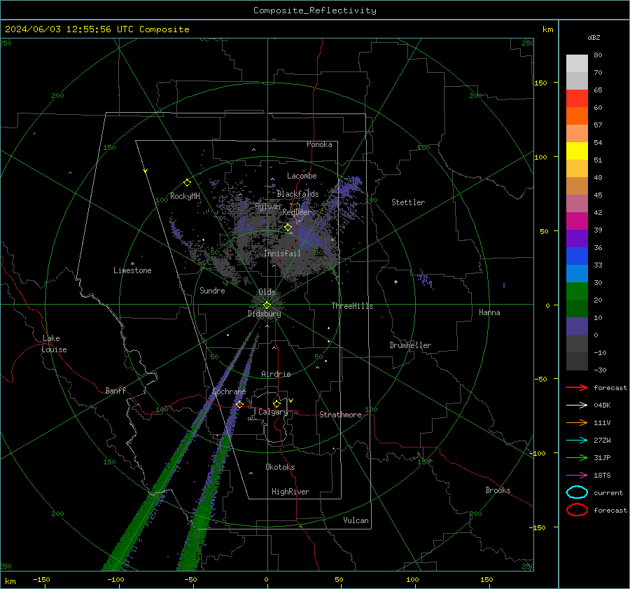
Task: Select the Blackfalds label on map
Action: coord(297,194)
